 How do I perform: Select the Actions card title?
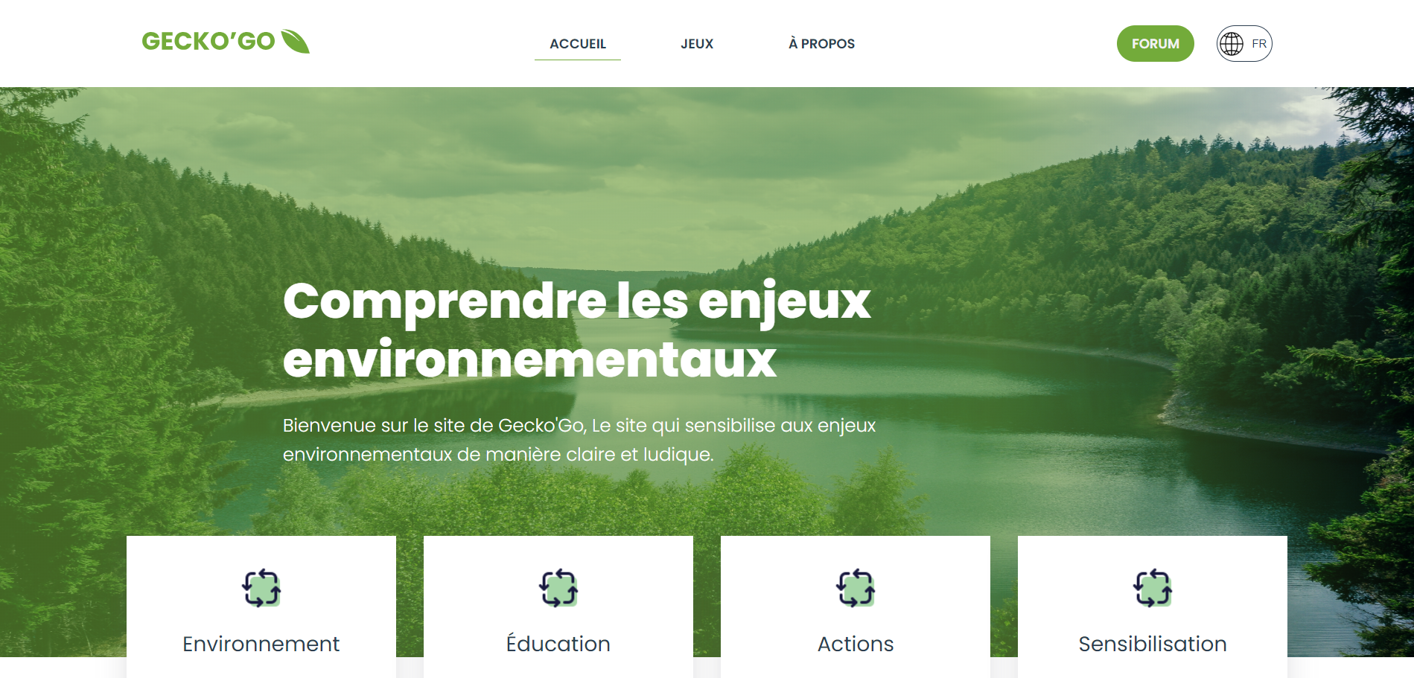[x=856, y=644]
